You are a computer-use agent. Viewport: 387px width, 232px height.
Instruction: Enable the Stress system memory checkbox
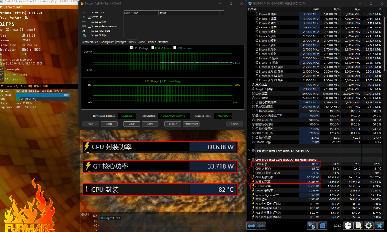(x=89, y=26)
